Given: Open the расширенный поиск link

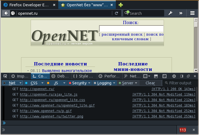Looking at the screenshot, I should coord(122,35).
